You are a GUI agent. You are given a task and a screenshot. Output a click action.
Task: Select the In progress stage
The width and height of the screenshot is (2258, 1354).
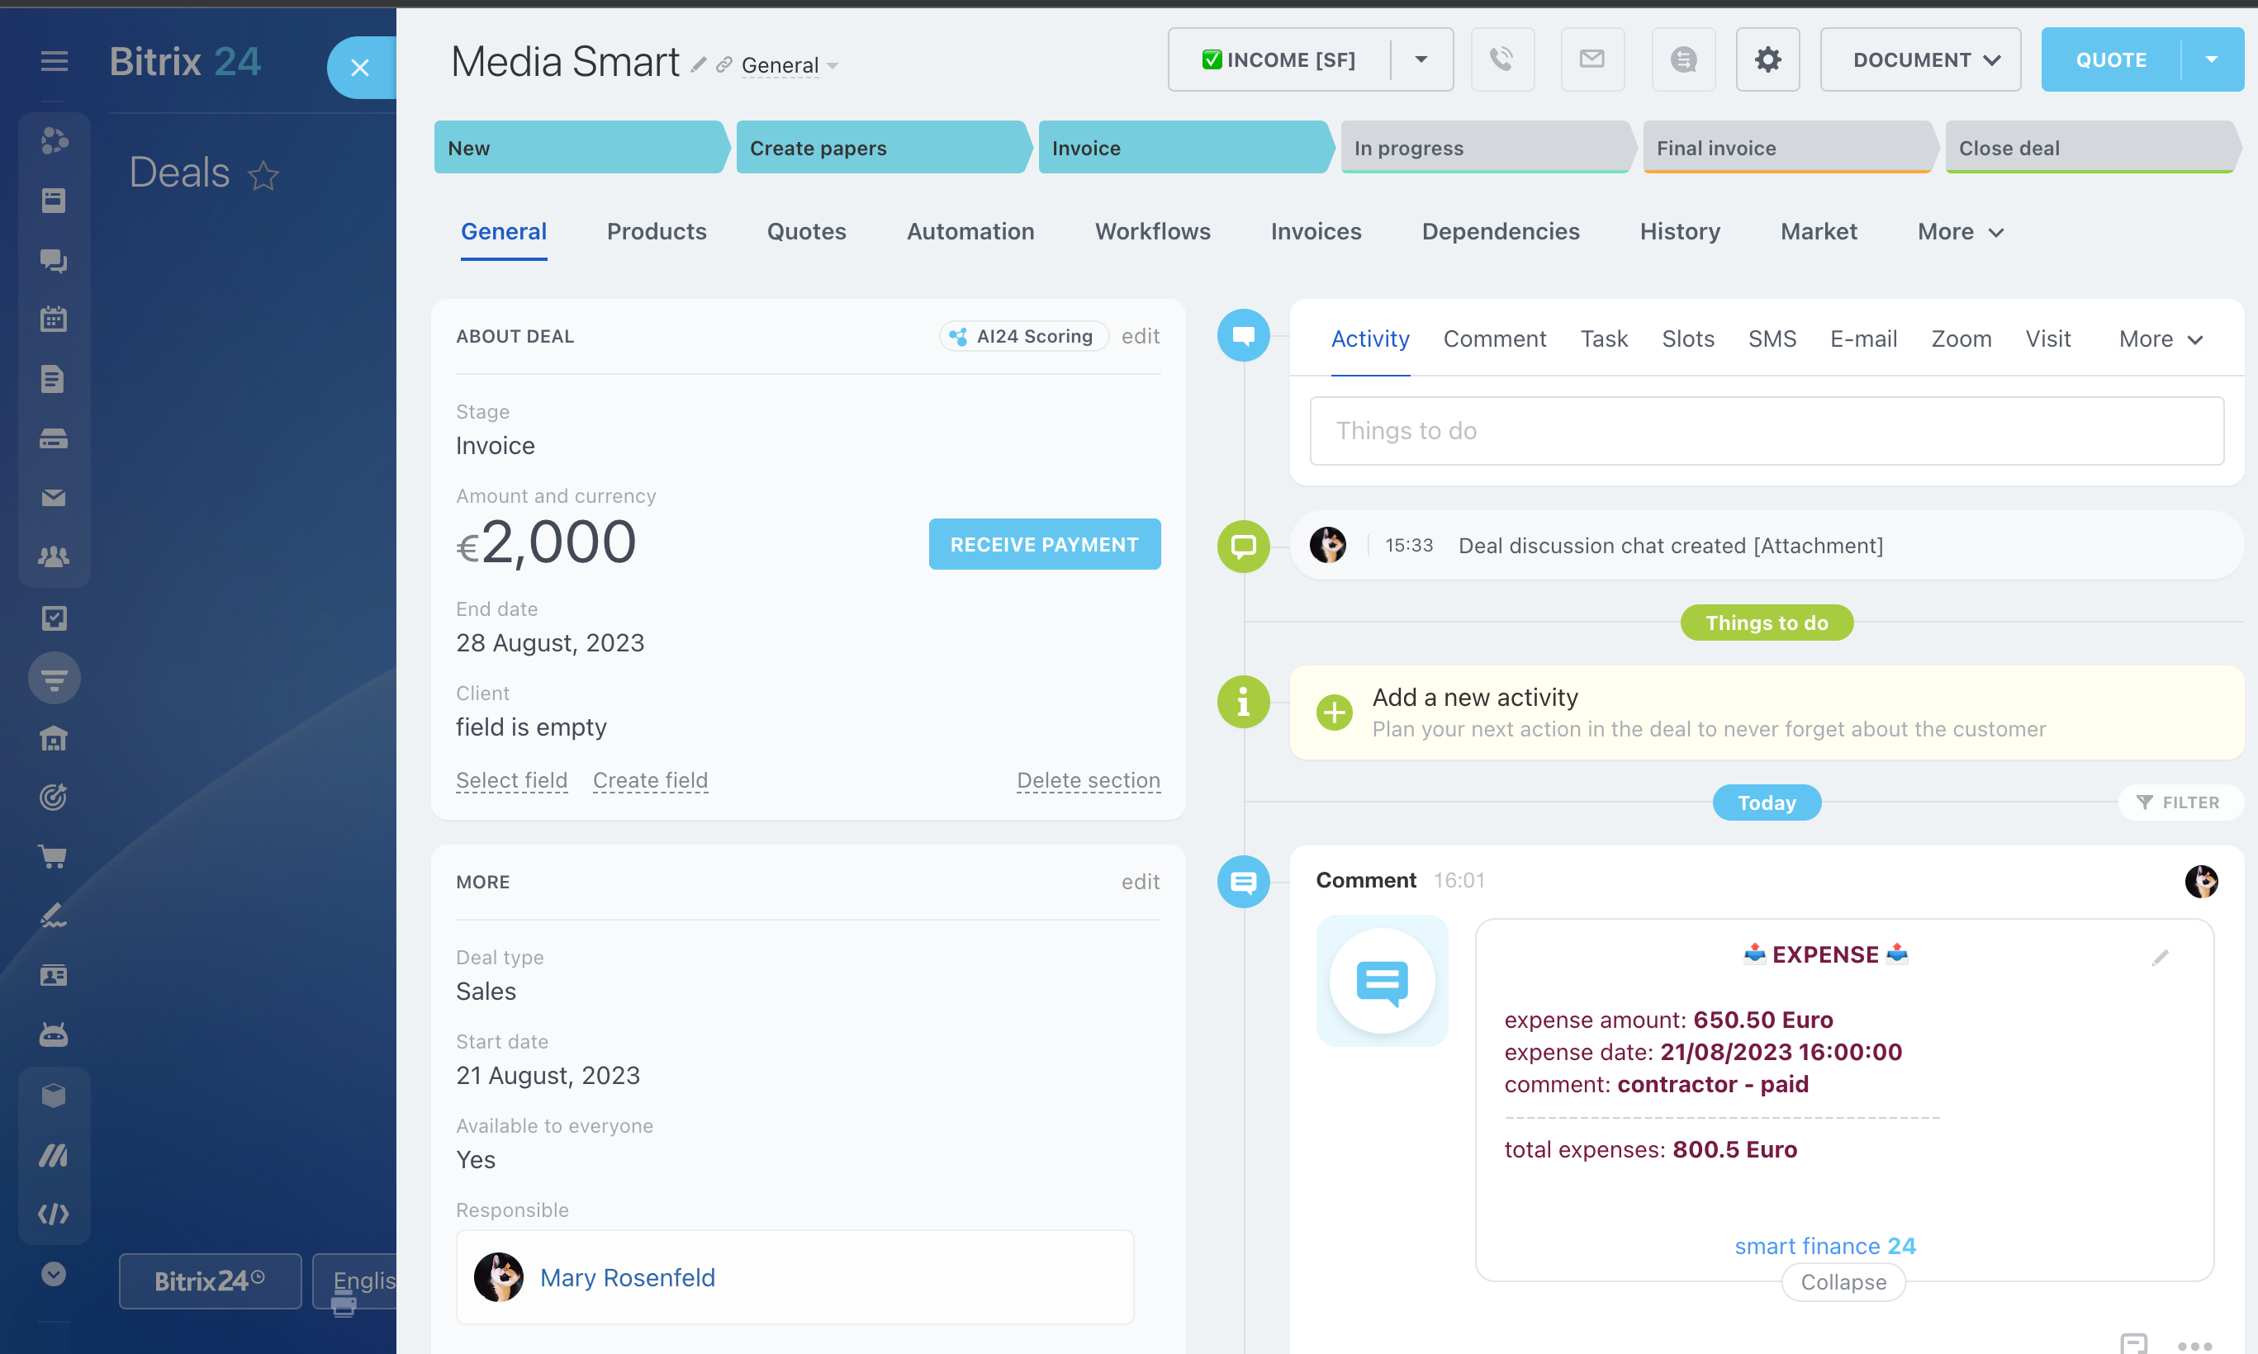1483,148
